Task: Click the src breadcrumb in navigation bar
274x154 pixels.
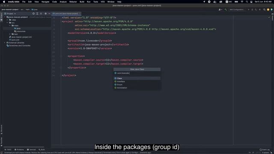Action: (x=22, y=9)
